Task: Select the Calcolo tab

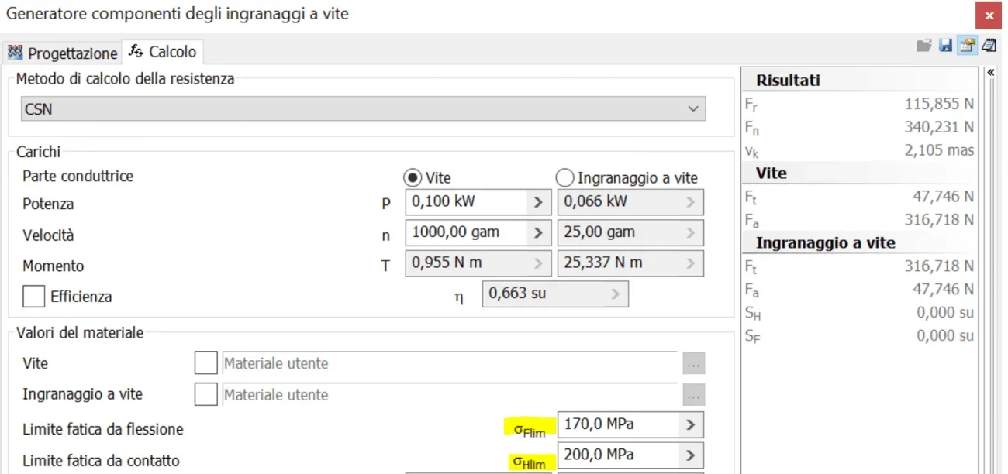Action: [163, 51]
